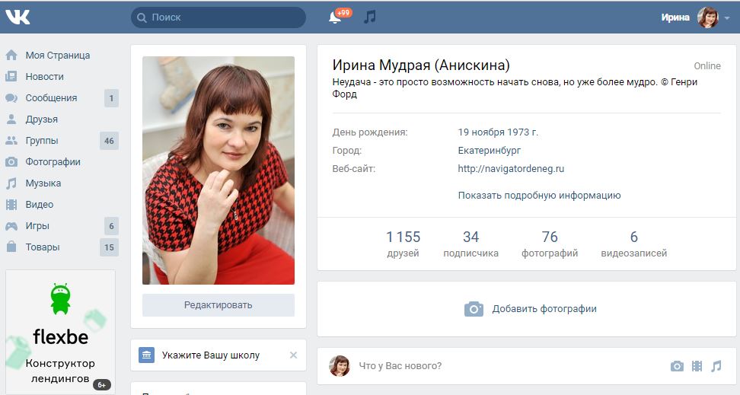This screenshot has height=395, width=740.
Task: Click the camera icon beside Фотографии
Action: point(11,162)
